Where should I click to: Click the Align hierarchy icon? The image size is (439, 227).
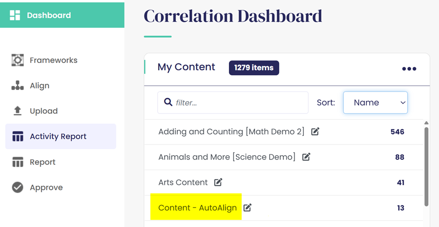click(17, 86)
